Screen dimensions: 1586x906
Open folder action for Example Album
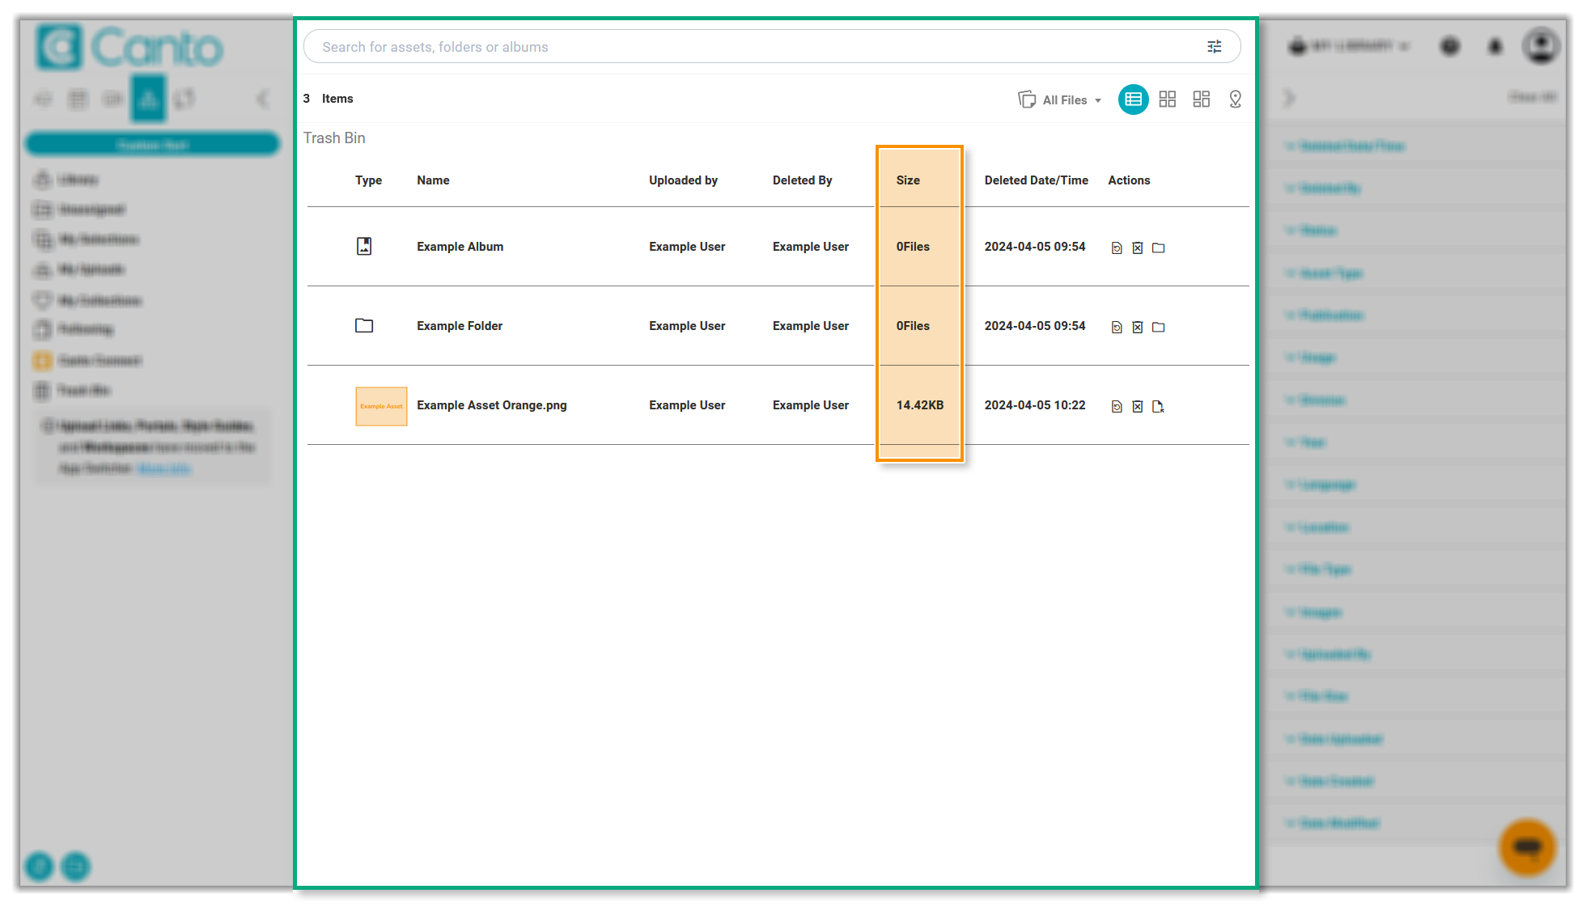1159,248
